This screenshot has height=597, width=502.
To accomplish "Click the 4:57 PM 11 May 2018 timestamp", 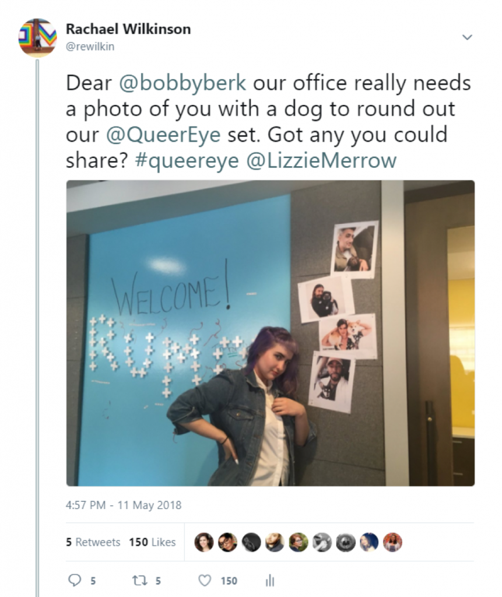I will pyautogui.click(x=124, y=505).
